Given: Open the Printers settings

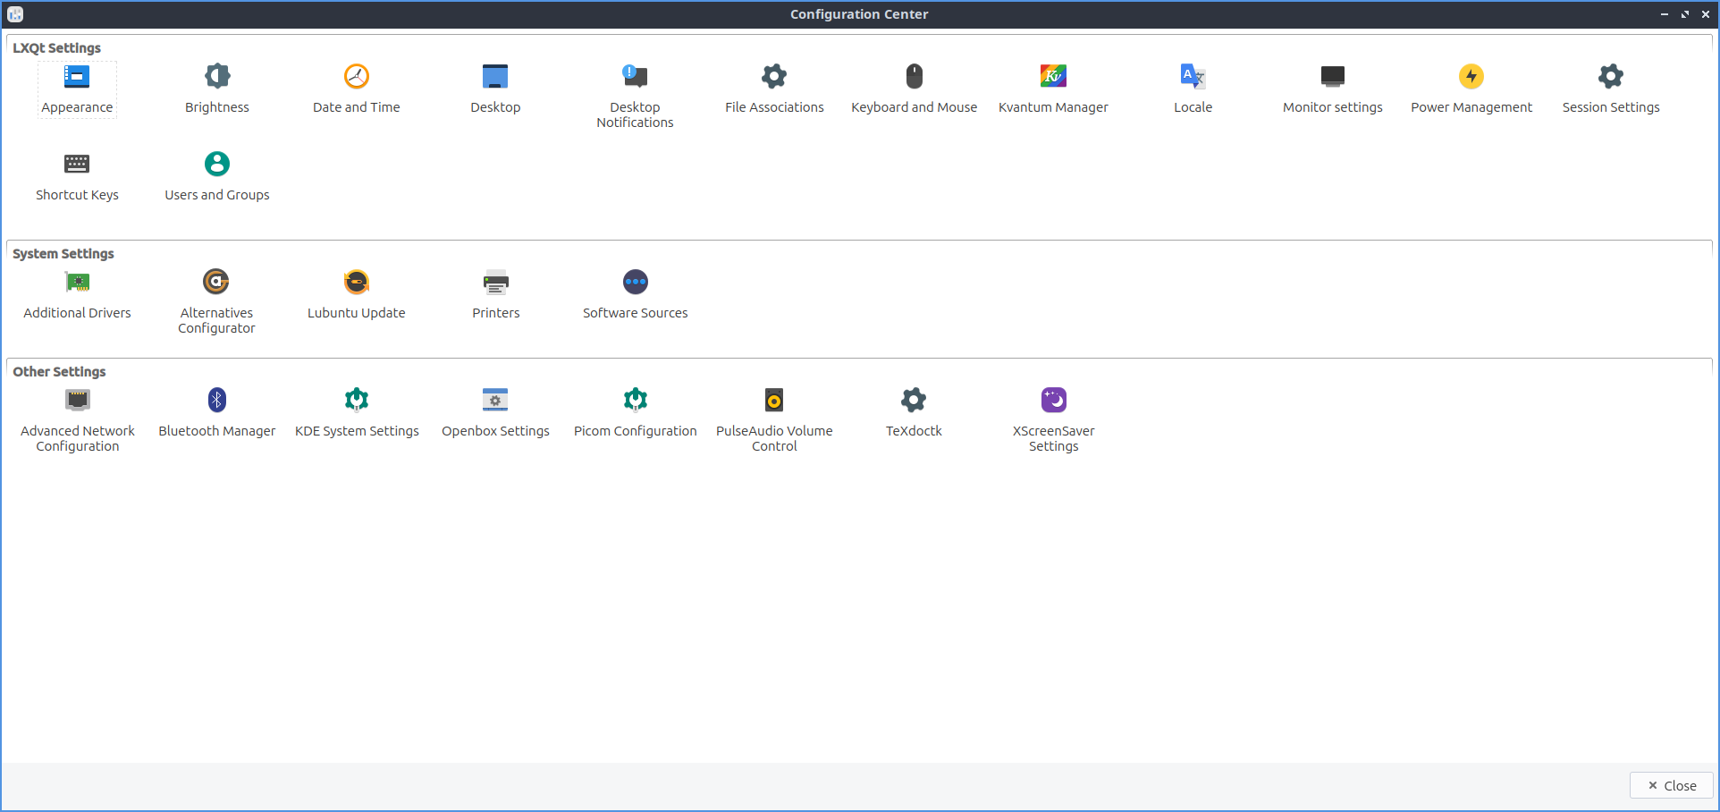Looking at the screenshot, I should click(x=496, y=283).
